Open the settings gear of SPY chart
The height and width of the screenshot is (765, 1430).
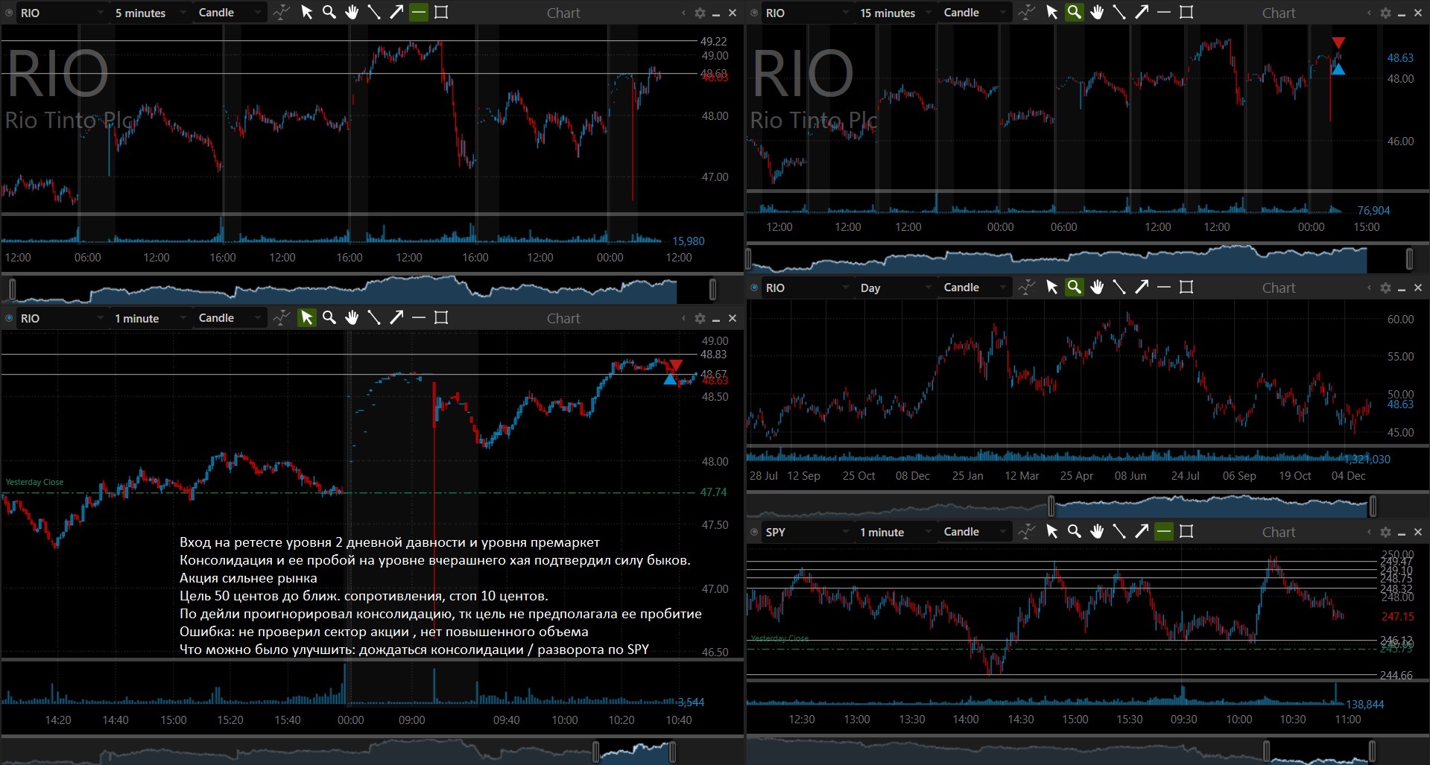1385,533
